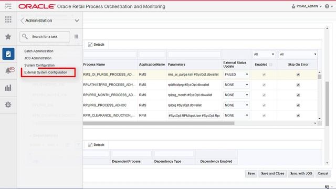
Task: Go back using Administration arrow
Action: tap(22, 21)
